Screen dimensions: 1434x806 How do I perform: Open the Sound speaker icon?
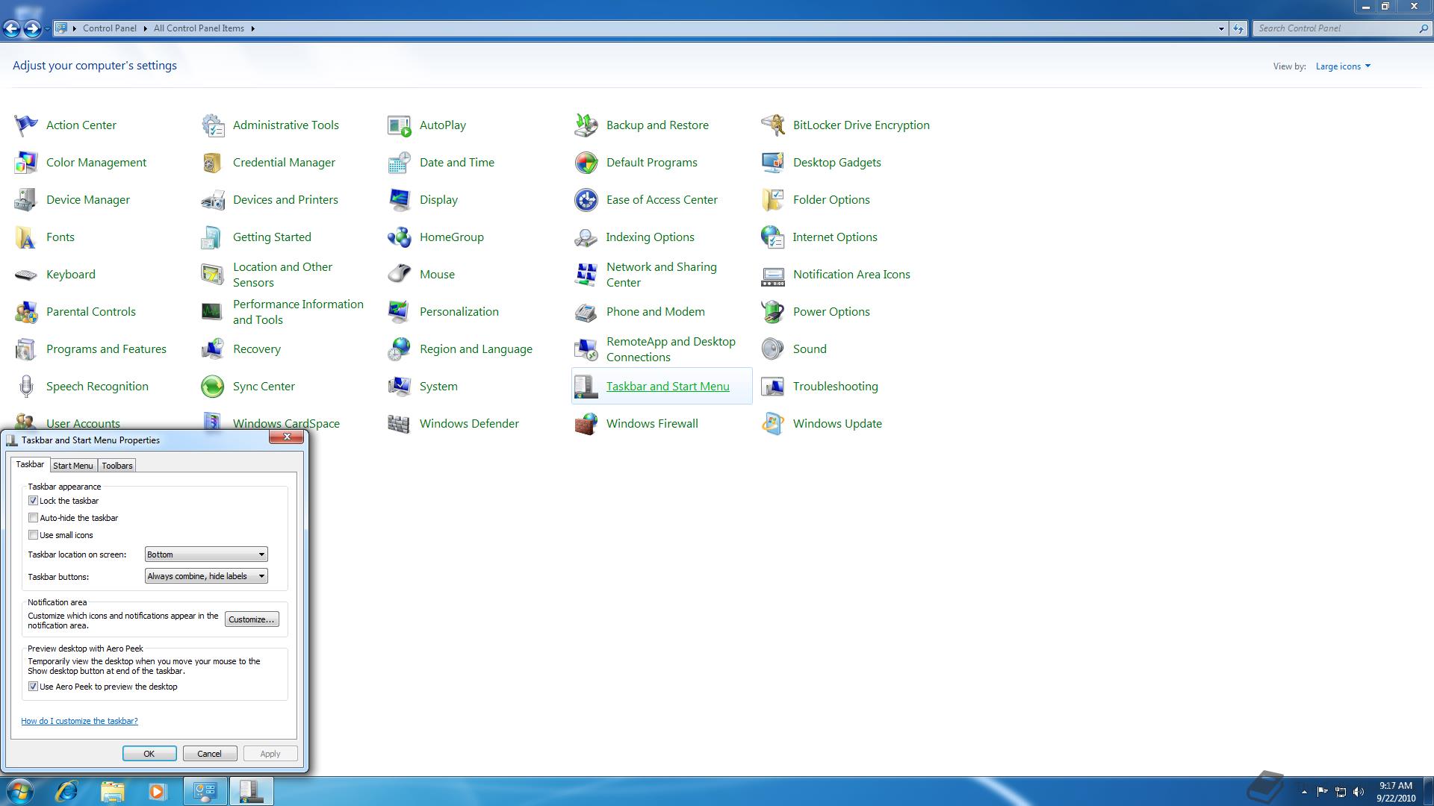(x=773, y=349)
